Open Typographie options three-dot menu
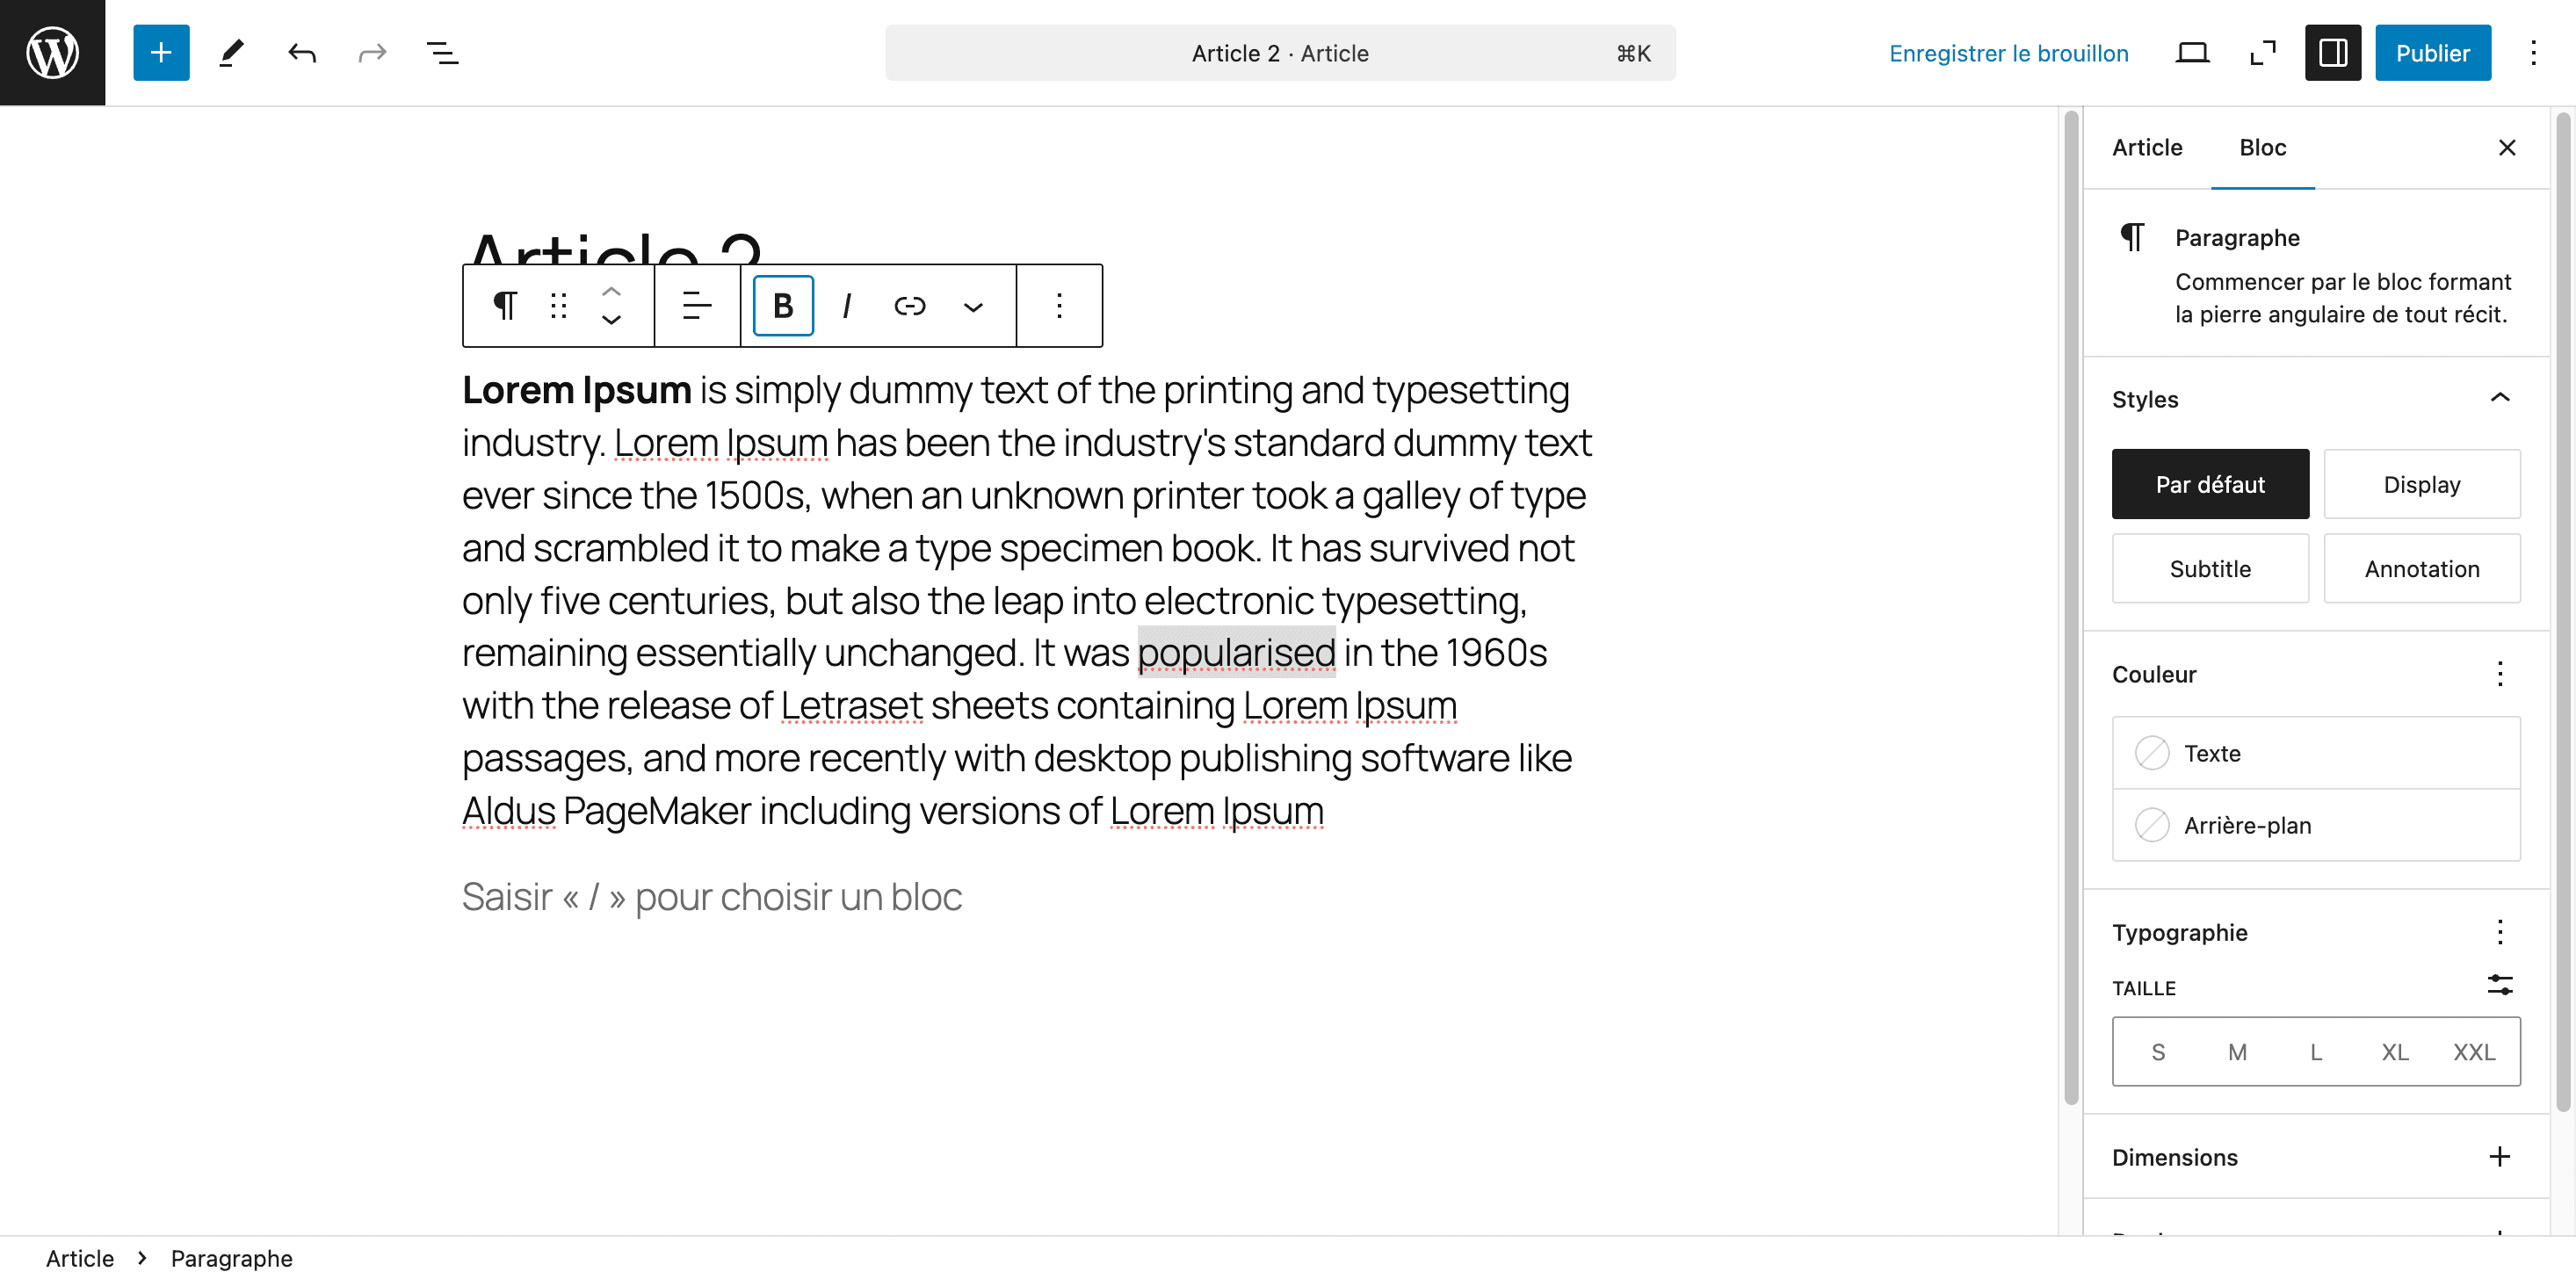 pos(2499,931)
